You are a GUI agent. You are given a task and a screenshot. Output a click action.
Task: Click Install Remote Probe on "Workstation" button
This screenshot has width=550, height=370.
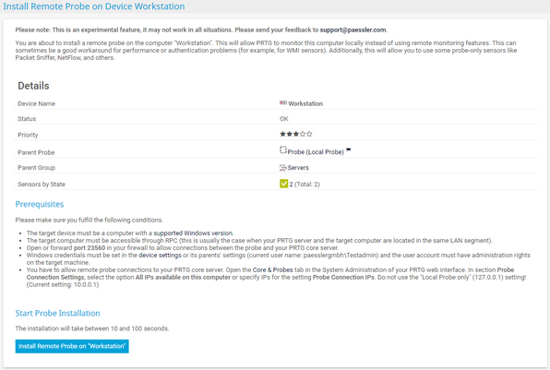[x=72, y=346]
